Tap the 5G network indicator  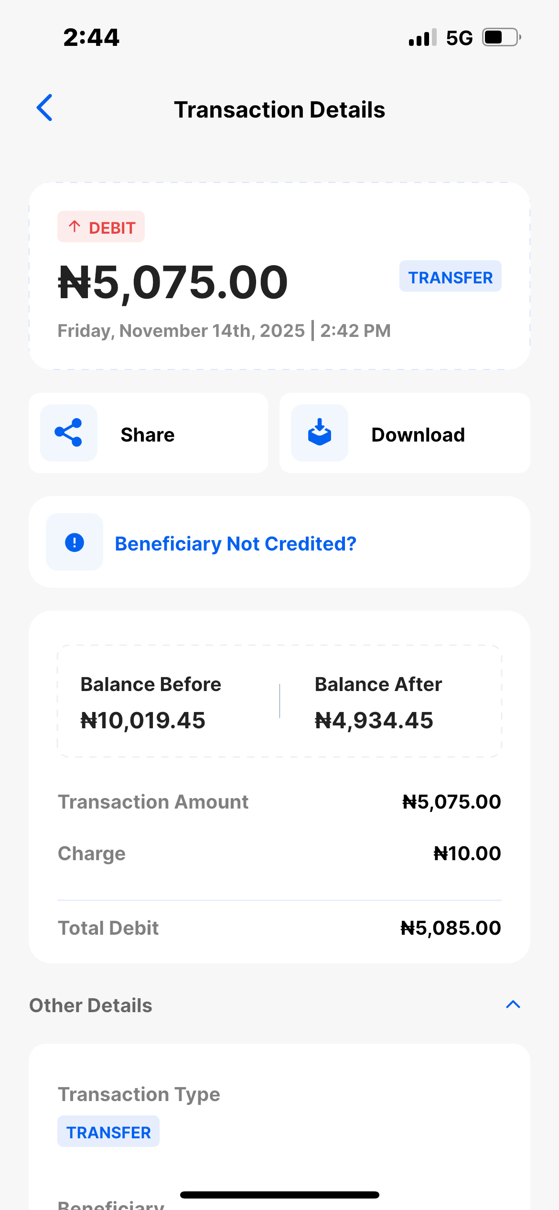459,38
